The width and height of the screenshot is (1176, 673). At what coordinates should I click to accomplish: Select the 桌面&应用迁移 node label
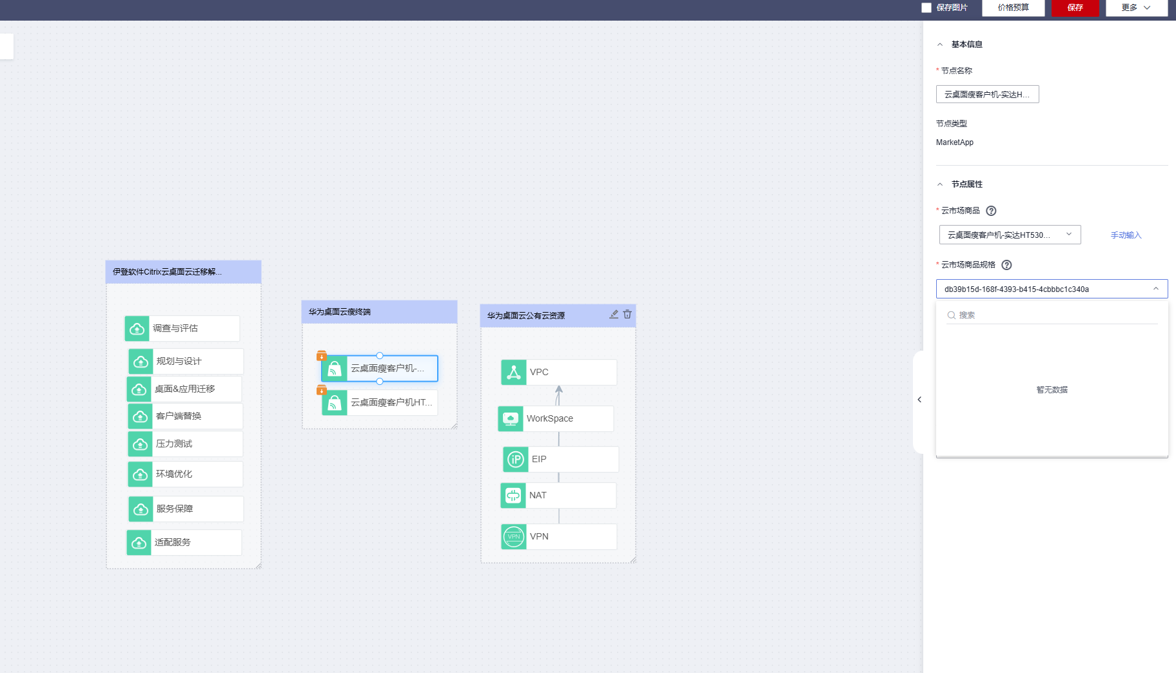(x=185, y=389)
